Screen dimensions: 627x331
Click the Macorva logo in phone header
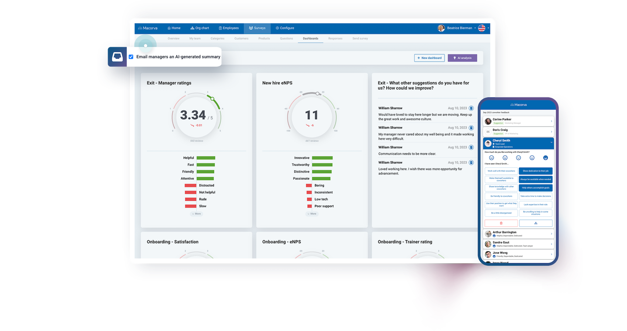click(518, 105)
